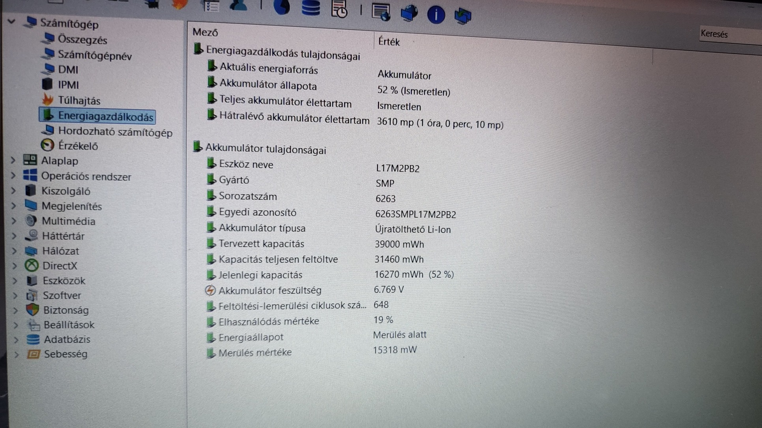
Task: Click the green arrow monitors toolbar icon
Action: pyautogui.click(x=462, y=16)
